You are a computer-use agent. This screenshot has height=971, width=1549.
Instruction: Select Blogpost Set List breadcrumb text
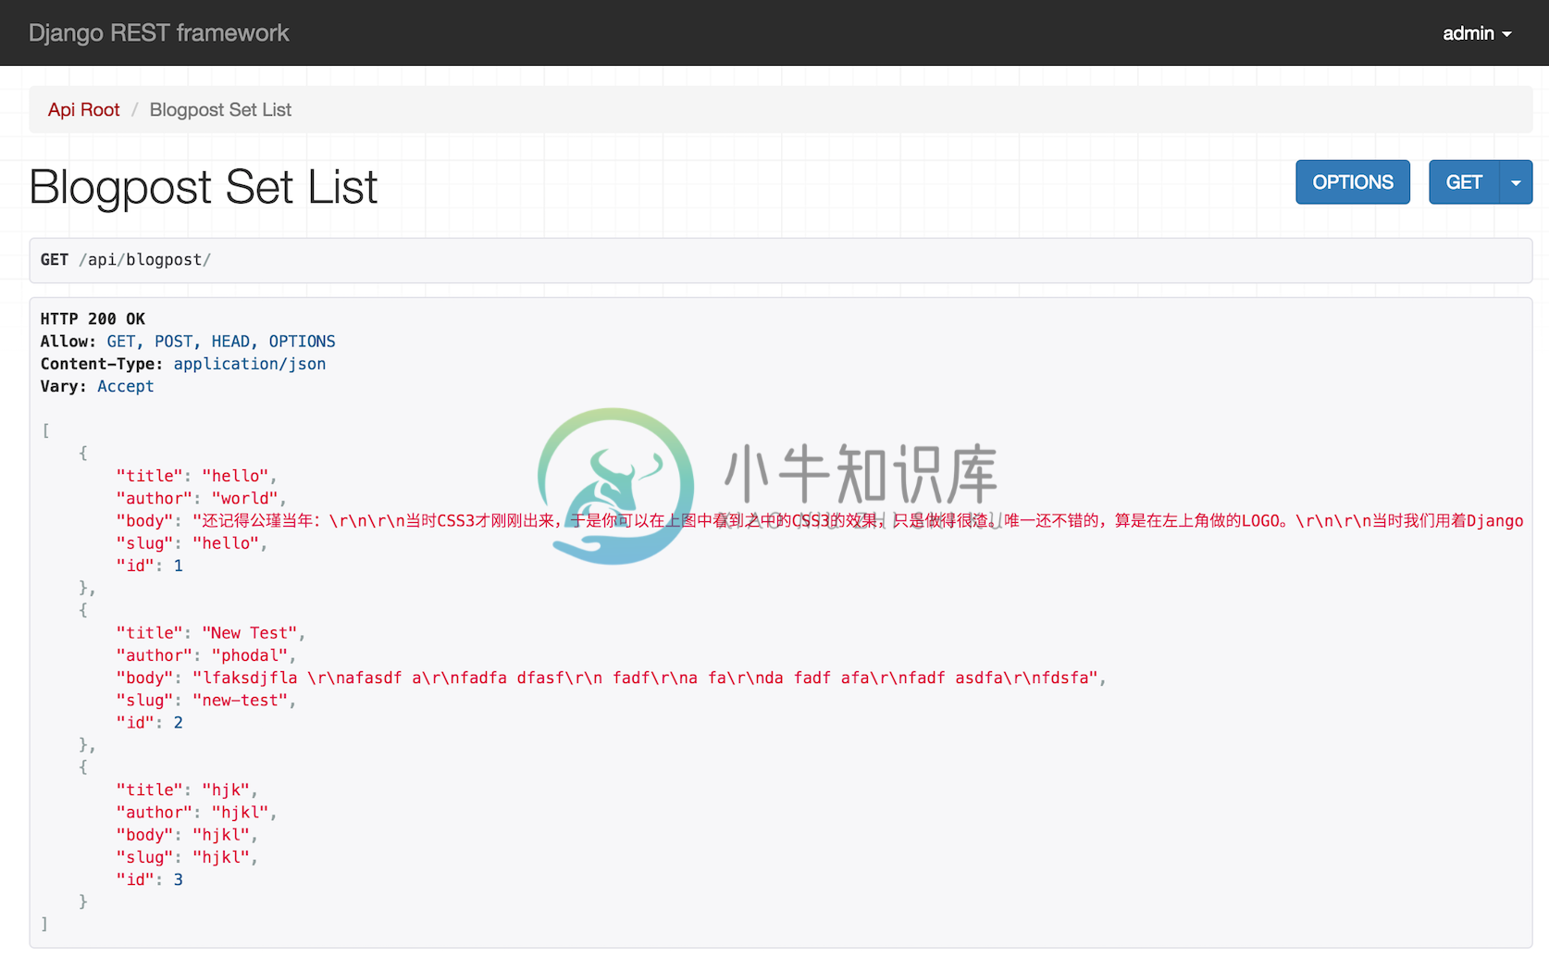[x=220, y=110]
